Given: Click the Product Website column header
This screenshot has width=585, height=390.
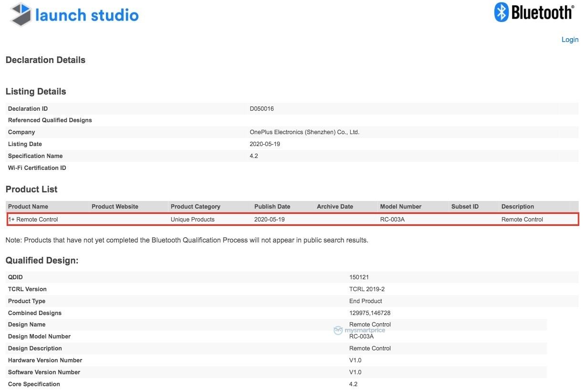Looking at the screenshot, I should [x=115, y=207].
